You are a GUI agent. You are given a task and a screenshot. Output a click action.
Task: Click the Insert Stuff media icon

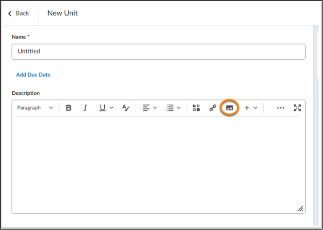pos(196,108)
